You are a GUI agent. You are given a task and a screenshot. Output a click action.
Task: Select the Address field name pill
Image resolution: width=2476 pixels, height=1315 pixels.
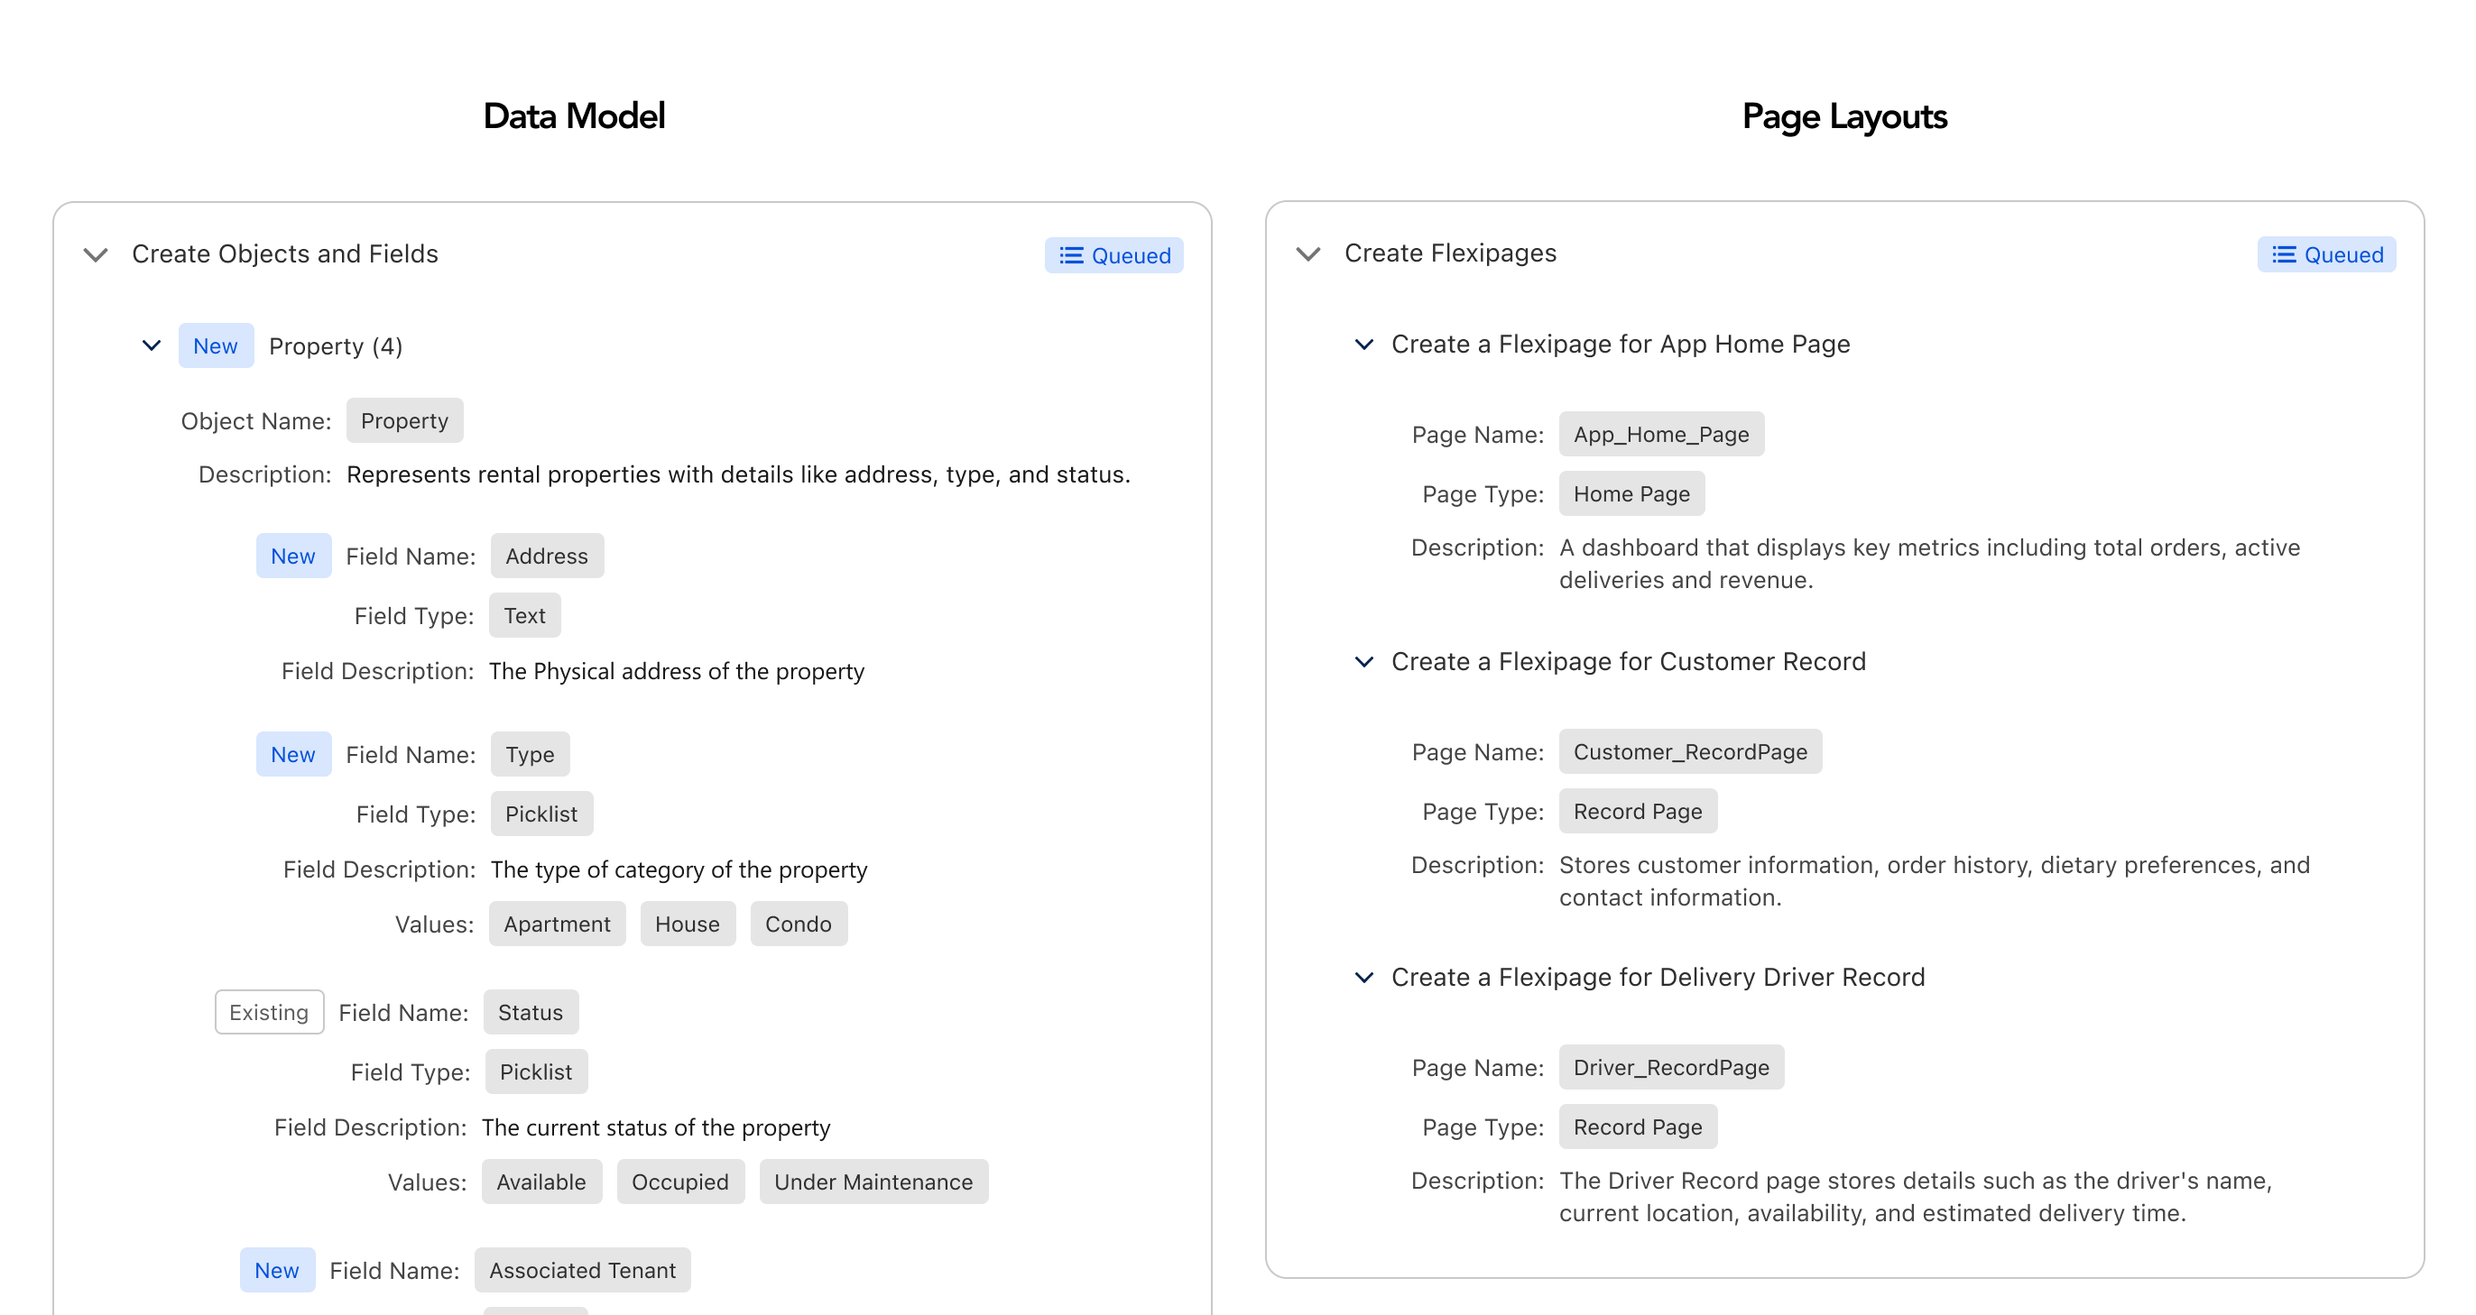point(547,556)
